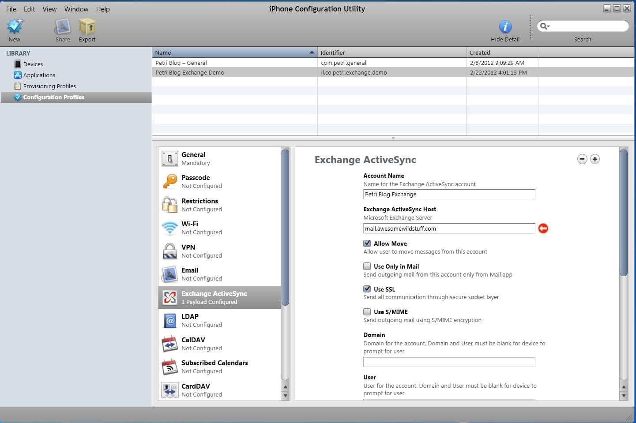Open the Subscribed Calendars payload section
This screenshot has width=636, height=423.
219,367
